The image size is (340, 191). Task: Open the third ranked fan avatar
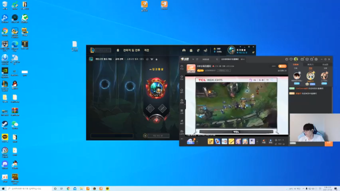click(x=324, y=76)
